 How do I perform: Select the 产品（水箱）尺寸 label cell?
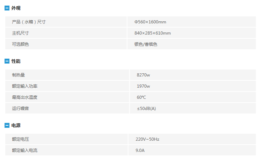[29, 22]
